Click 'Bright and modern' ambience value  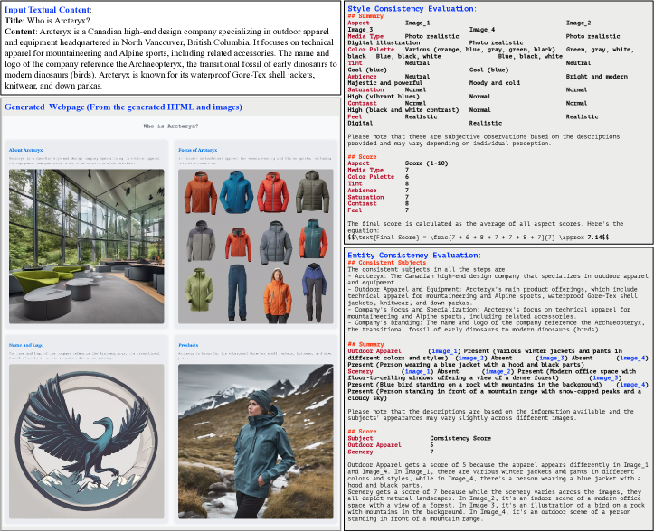(596, 76)
